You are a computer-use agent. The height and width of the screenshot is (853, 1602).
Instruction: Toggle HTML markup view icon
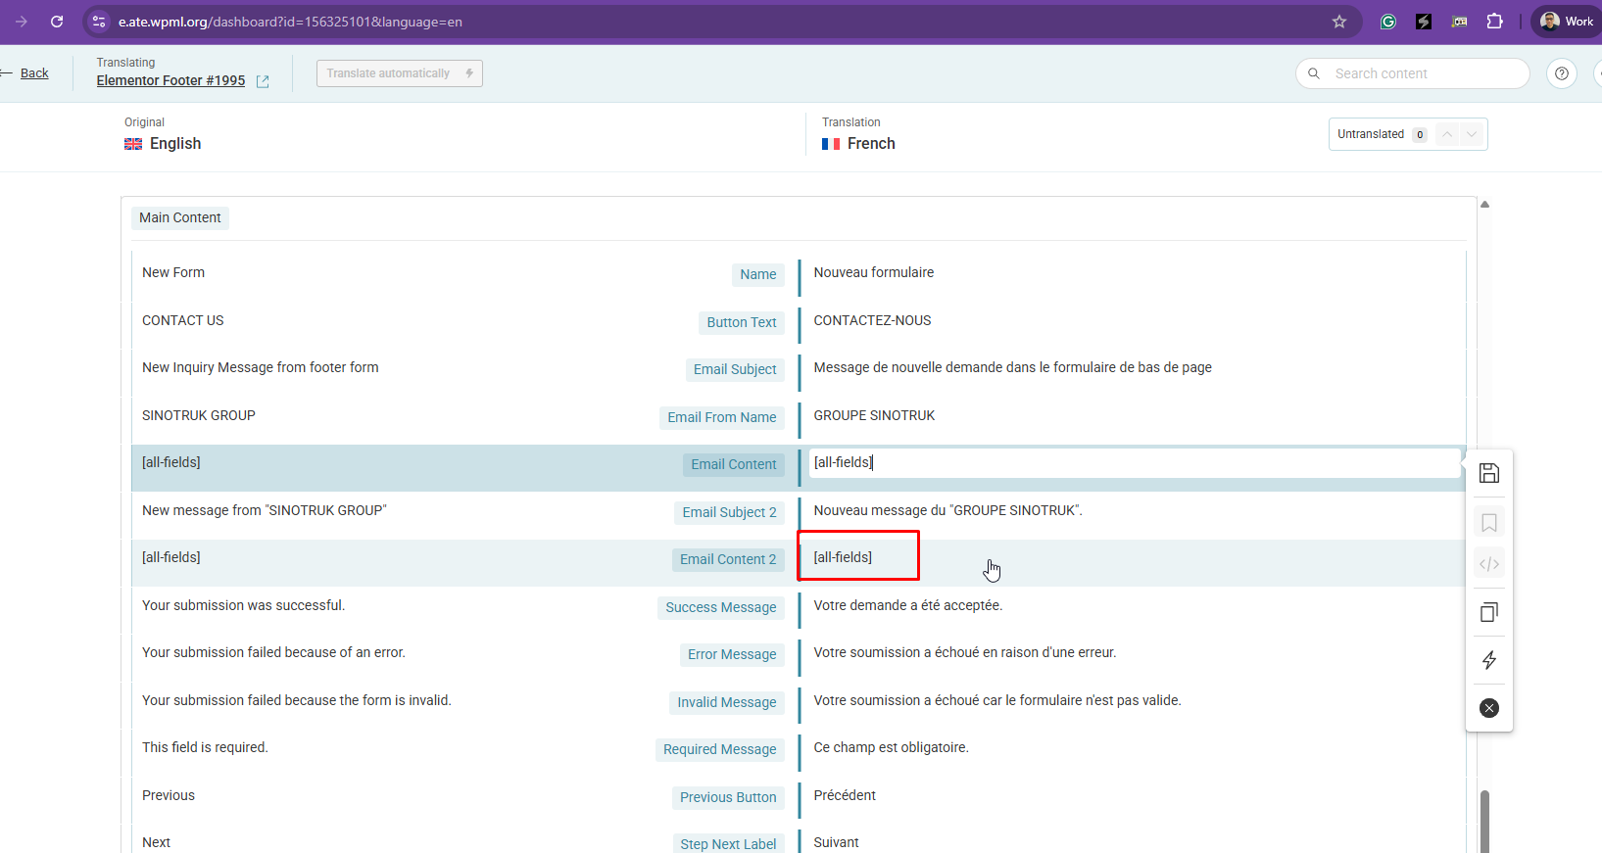click(1489, 564)
